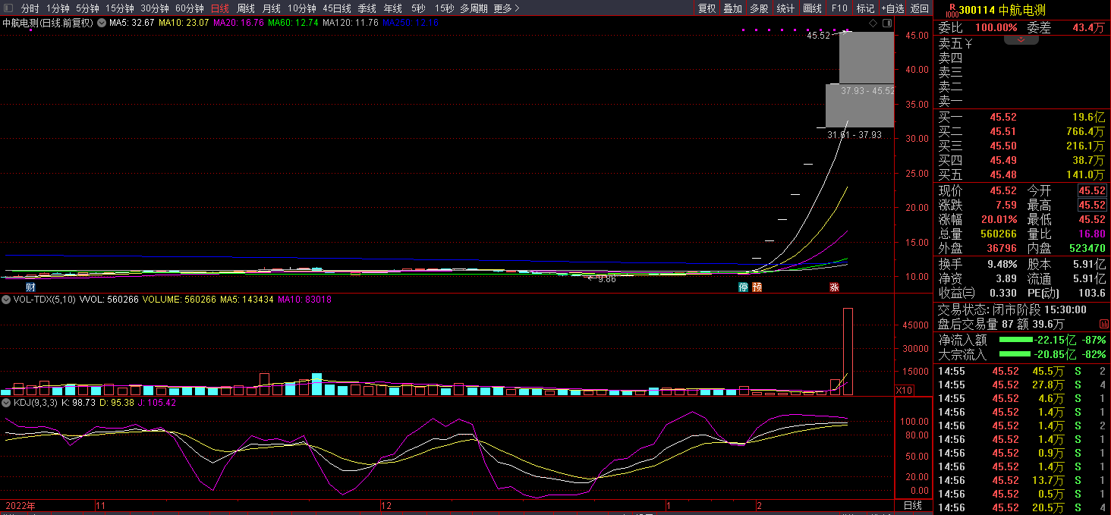Open the KDJ indicator dropdown
The height and width of the screenshot is (515, 1111).
(7, 403)
